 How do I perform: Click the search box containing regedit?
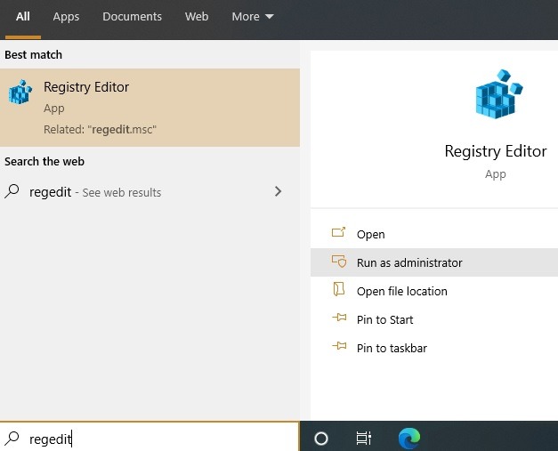(150, 437)
